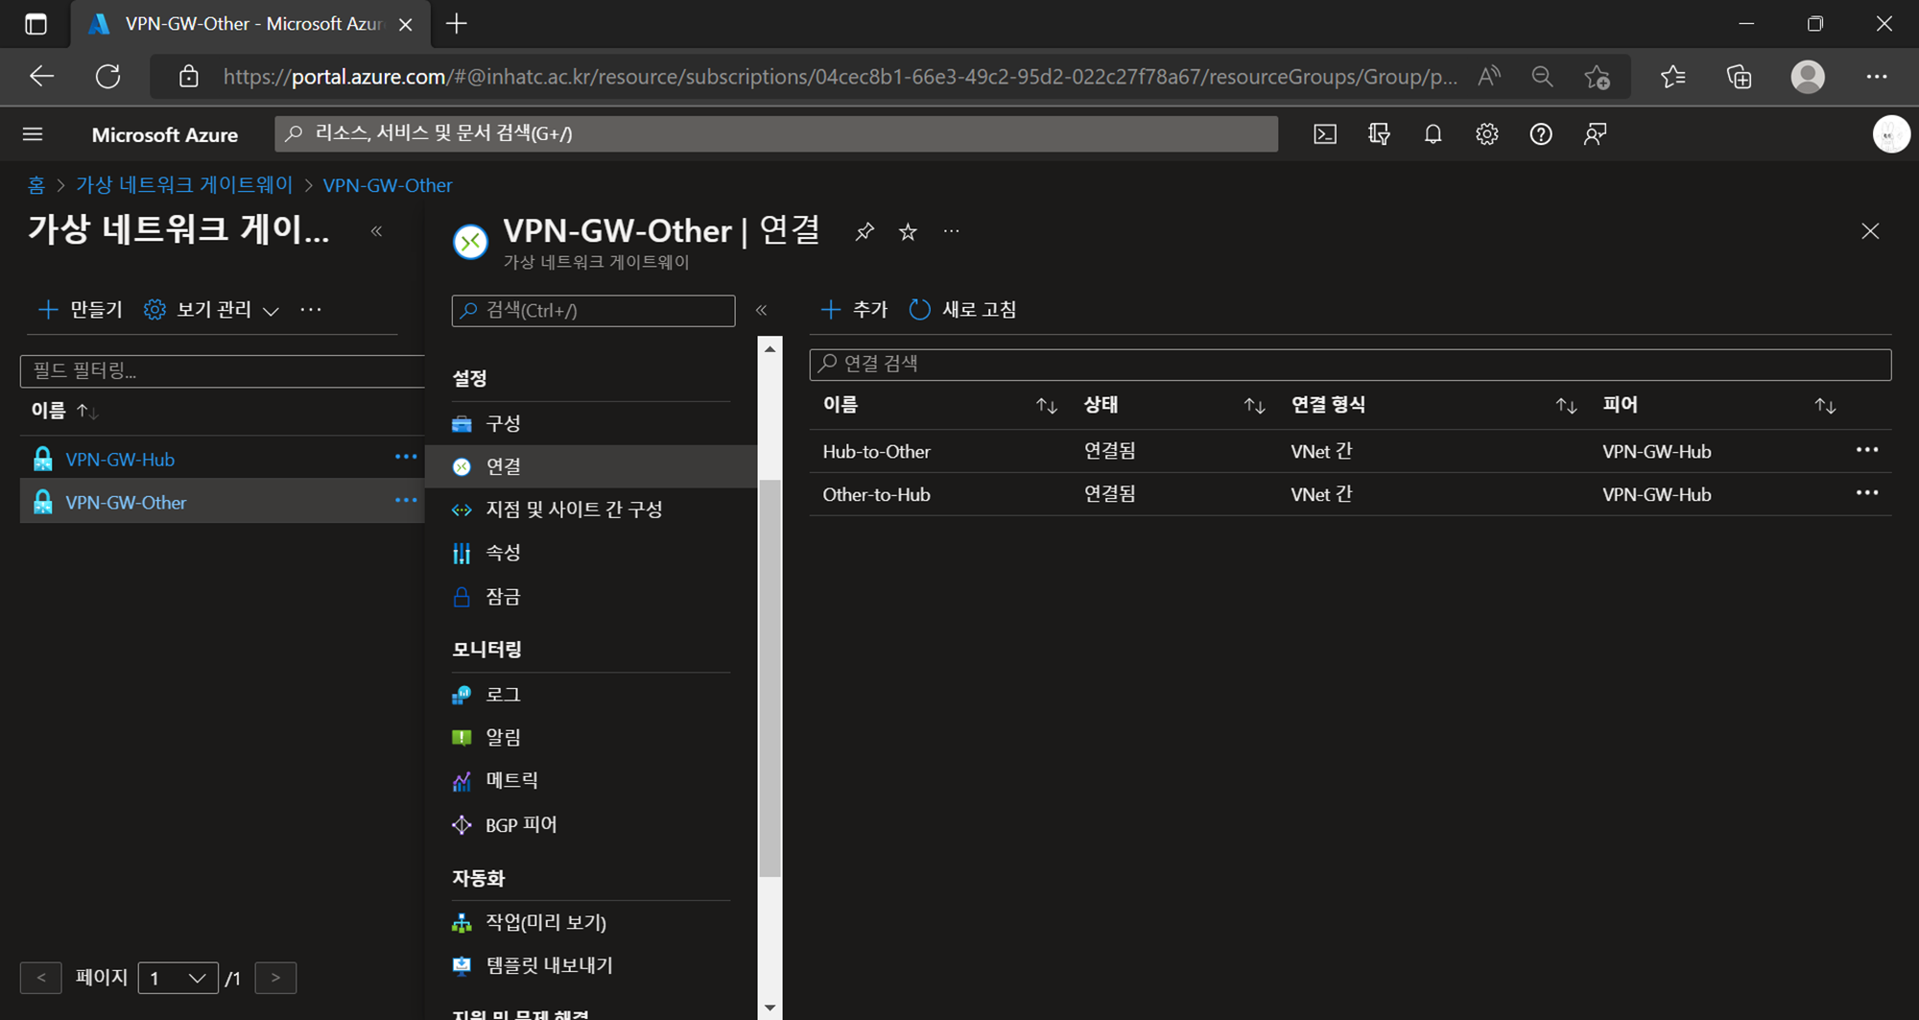
Task: Click the resource menu scrollbar down arrow
Action: pos(770,1008)
